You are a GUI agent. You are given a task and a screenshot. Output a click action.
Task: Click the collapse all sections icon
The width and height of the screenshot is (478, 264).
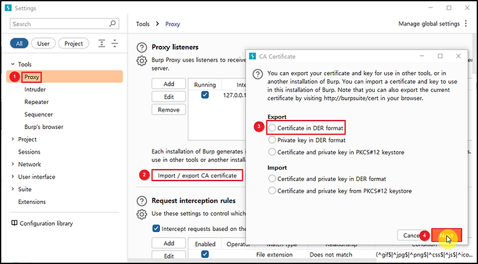tap(115, 43)
